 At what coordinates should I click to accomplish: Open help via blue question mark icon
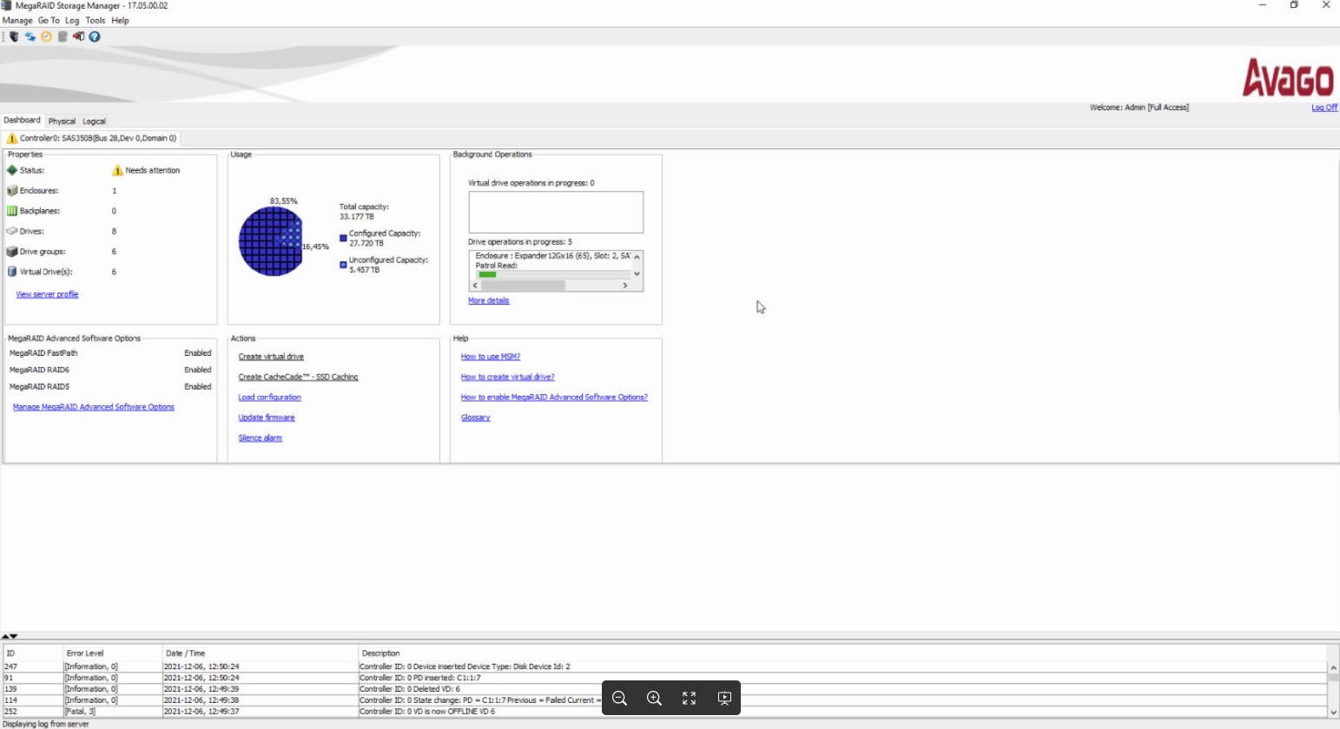click(95, 36)
